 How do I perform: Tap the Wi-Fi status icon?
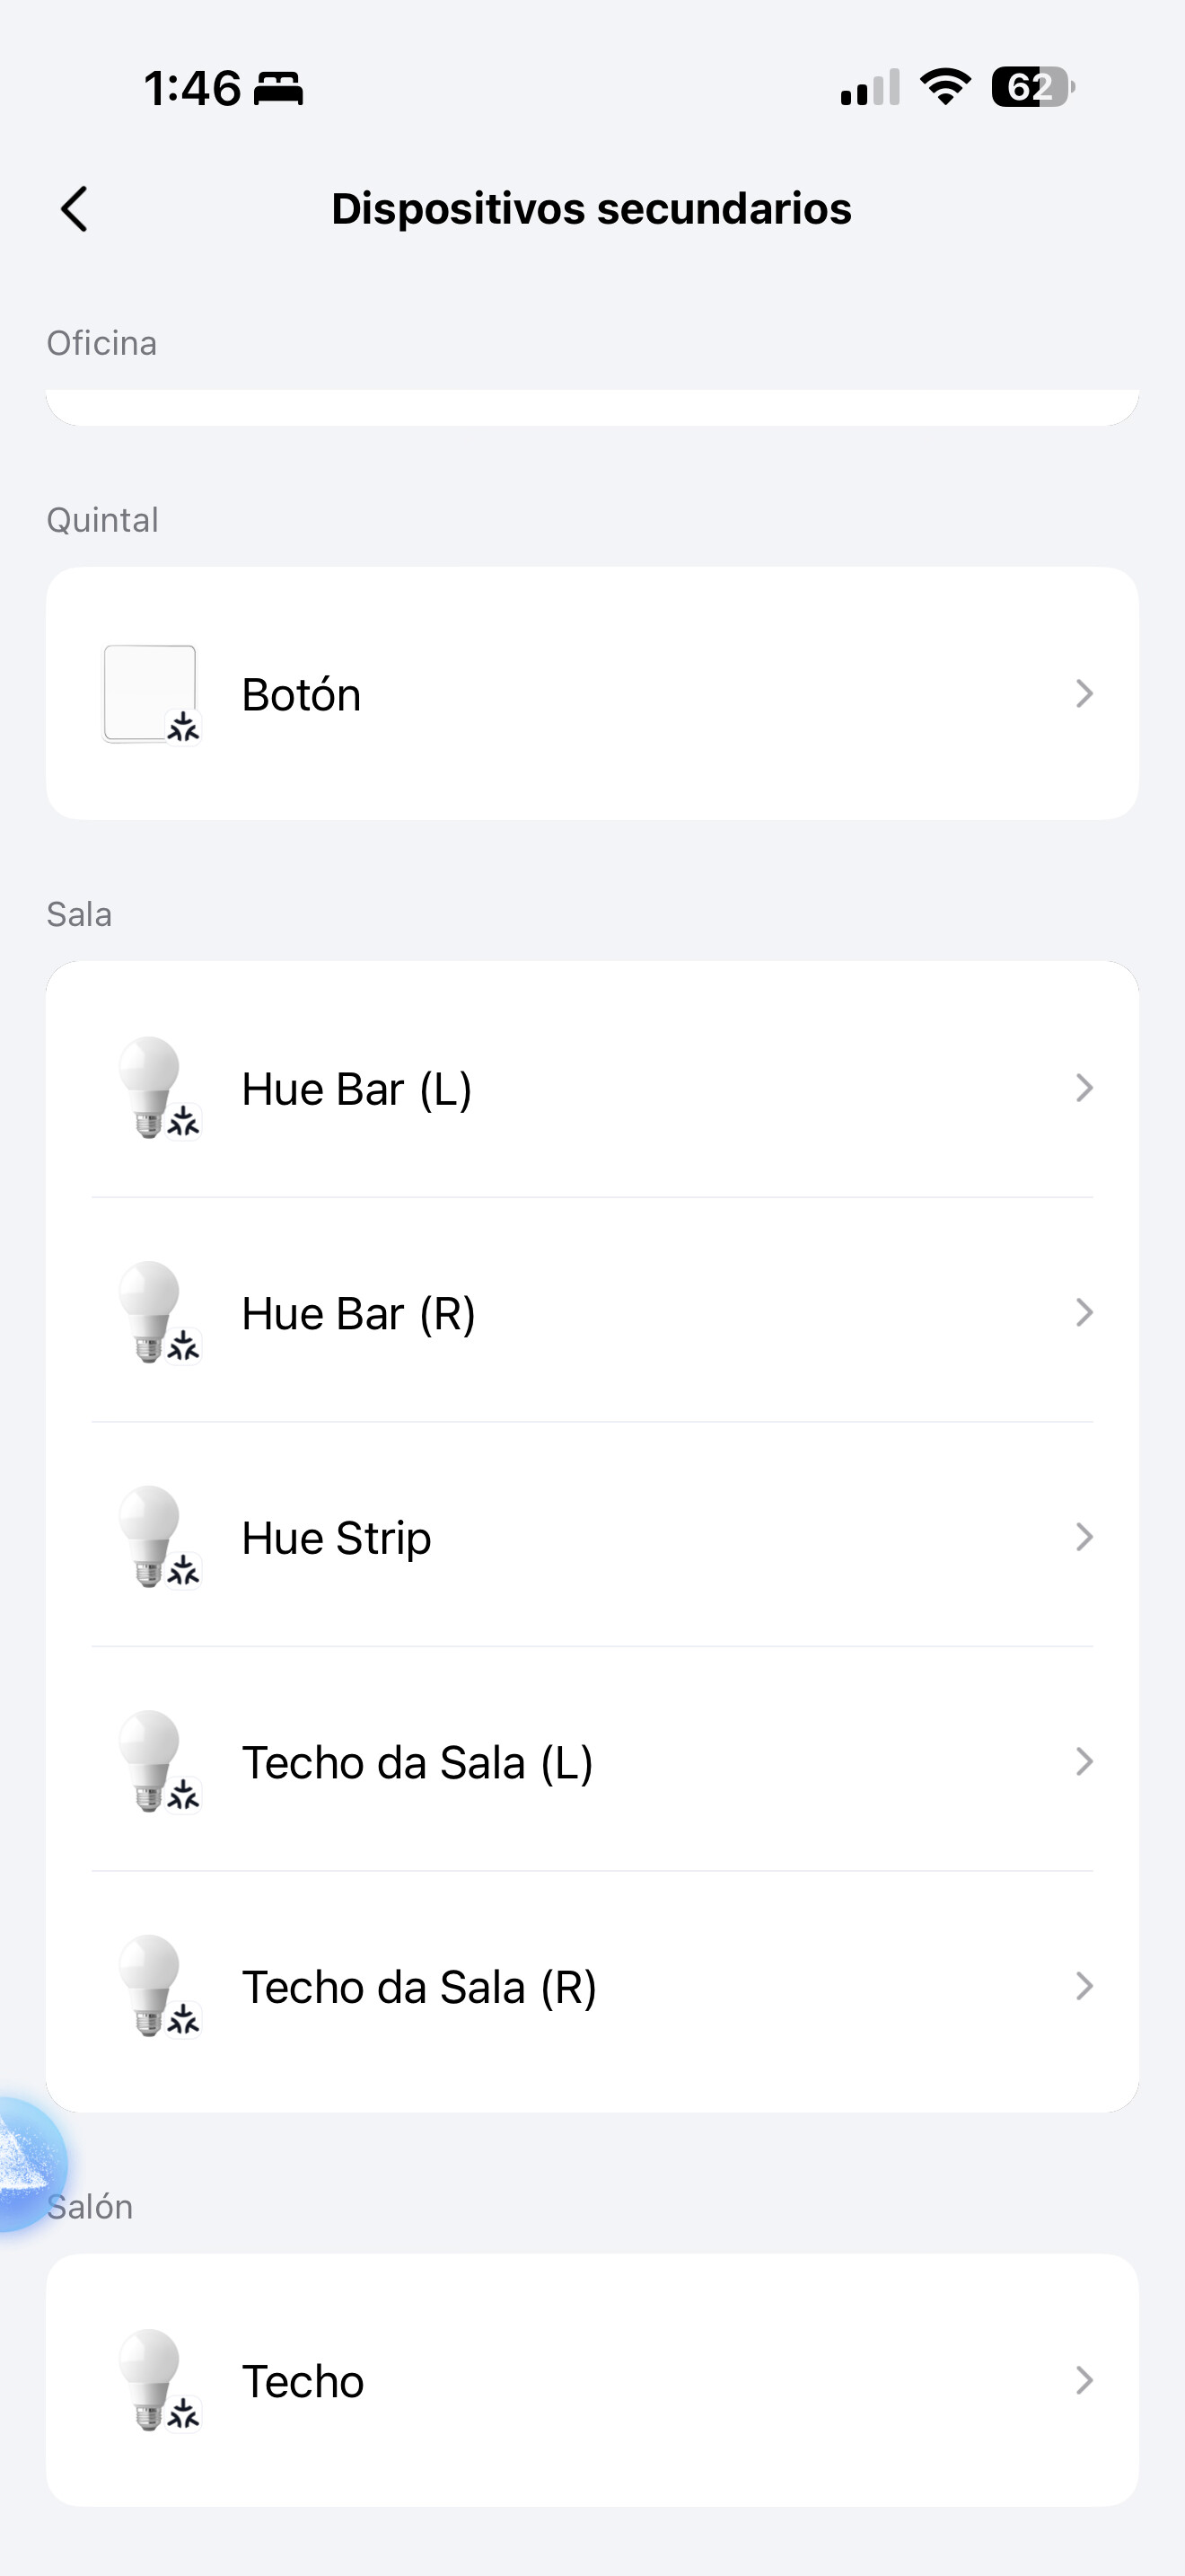pos(945,87)
